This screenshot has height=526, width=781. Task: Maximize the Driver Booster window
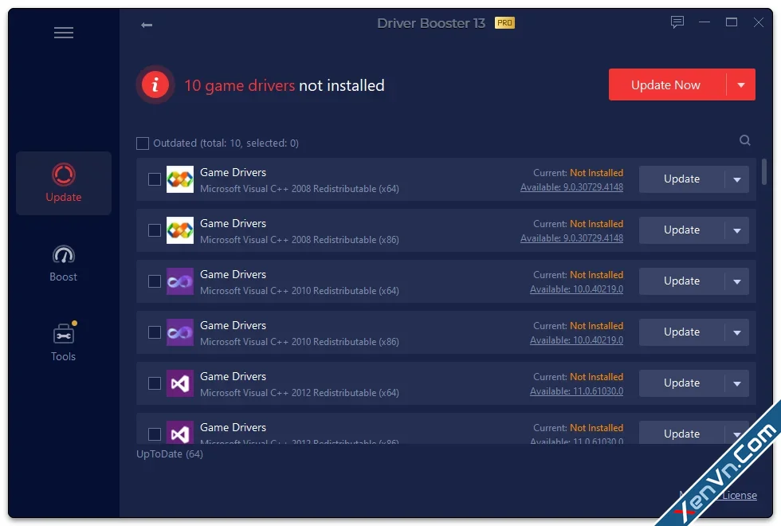pos(732,22)
